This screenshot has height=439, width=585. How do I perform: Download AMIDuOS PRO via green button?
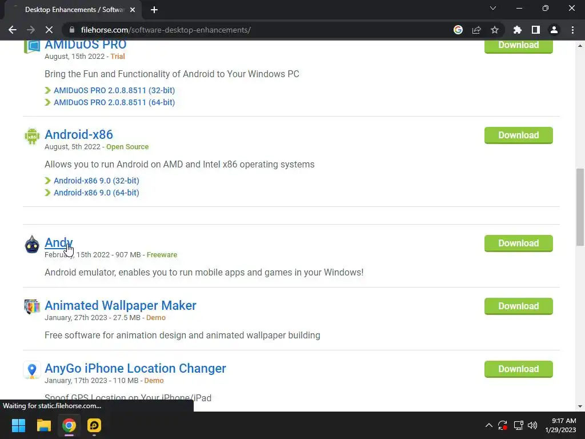tap(519, 46)
